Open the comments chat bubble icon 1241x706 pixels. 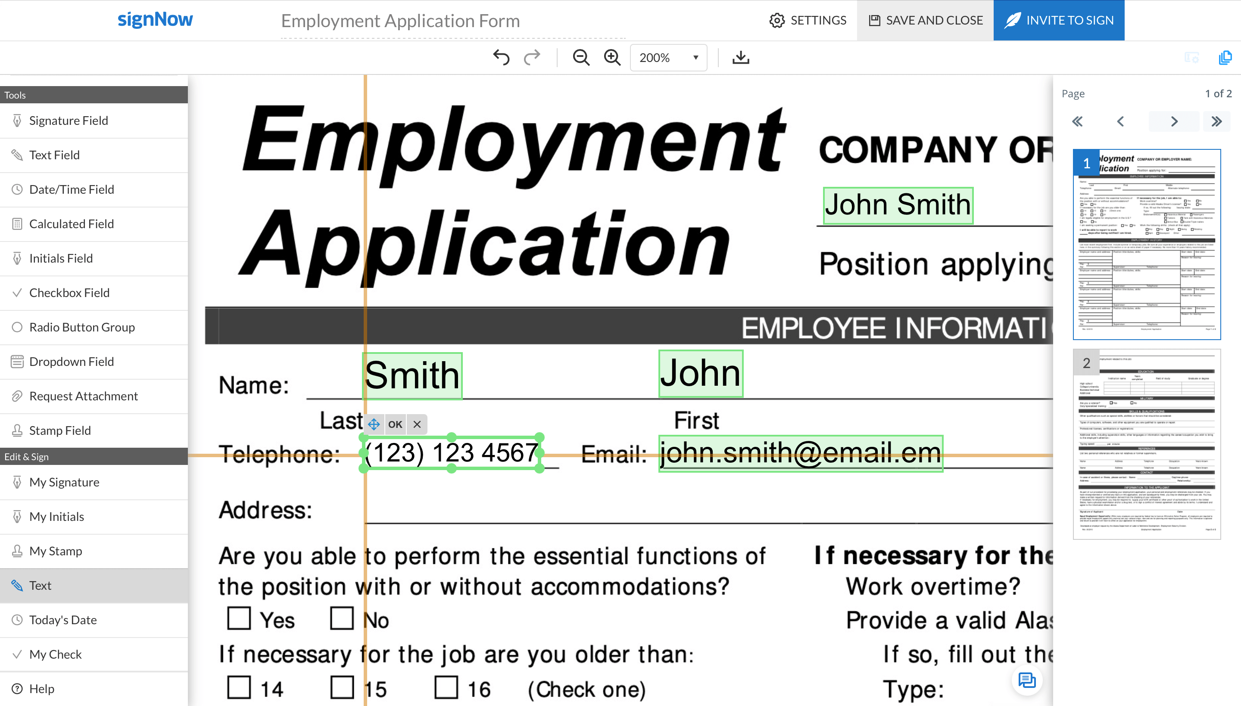(1027, 680)
